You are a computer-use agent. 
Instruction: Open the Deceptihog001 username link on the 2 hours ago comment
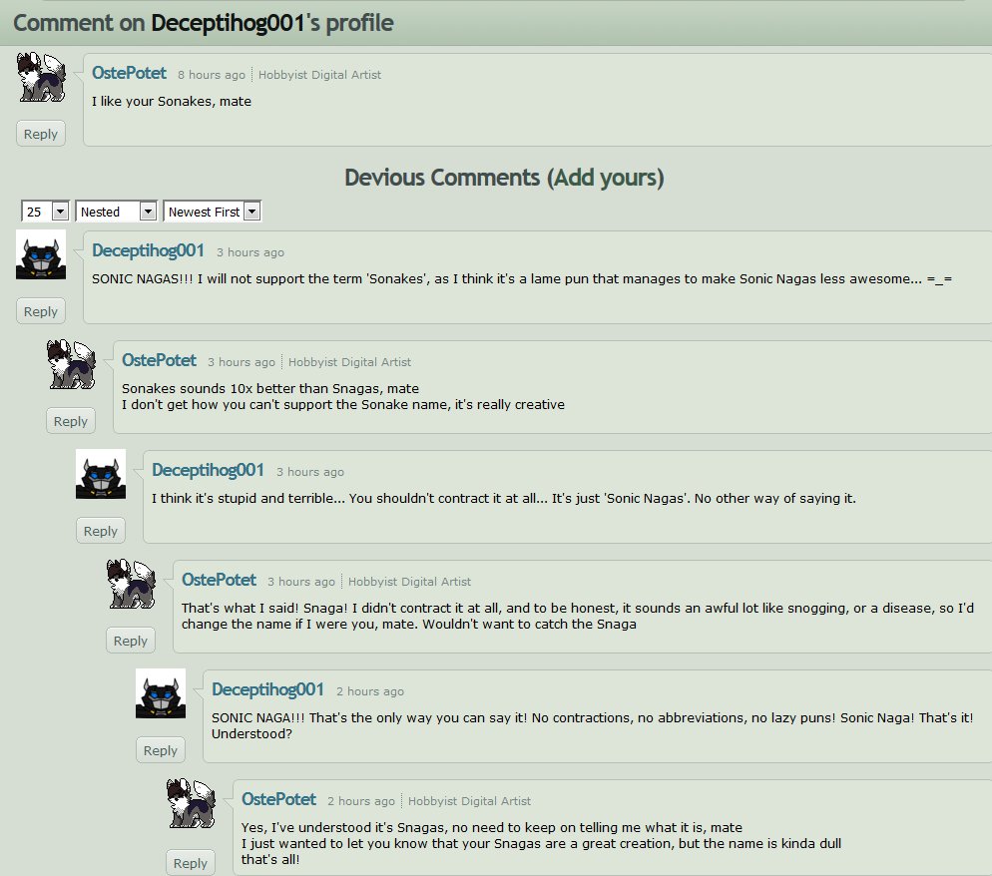point(267,689)
